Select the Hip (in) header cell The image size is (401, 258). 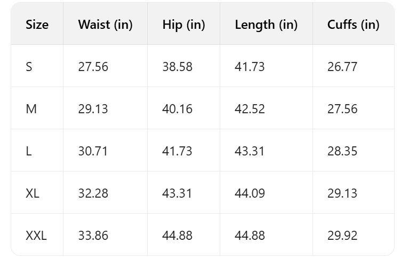(x=183, y=25)
